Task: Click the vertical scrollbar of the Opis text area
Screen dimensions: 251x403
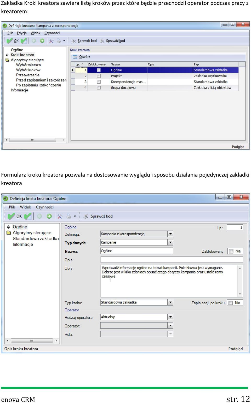Action: coord(240,281)
